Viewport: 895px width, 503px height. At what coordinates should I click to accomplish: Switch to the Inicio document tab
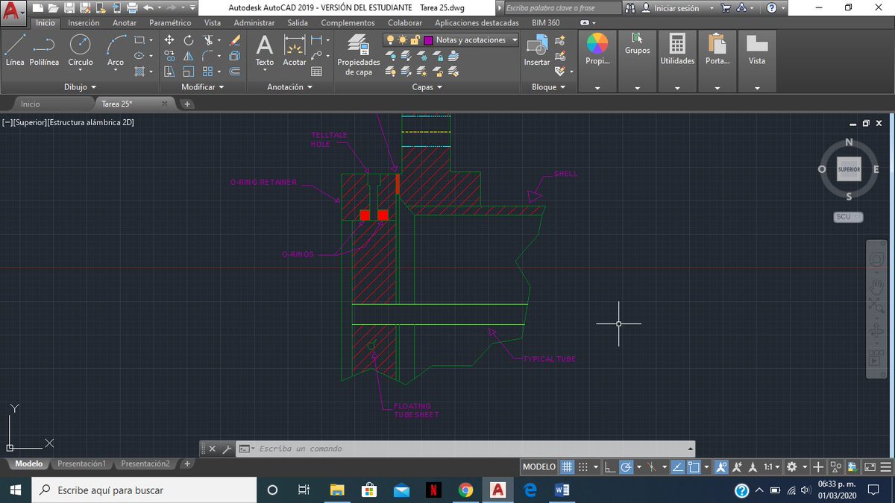click(x=31, y=104)
